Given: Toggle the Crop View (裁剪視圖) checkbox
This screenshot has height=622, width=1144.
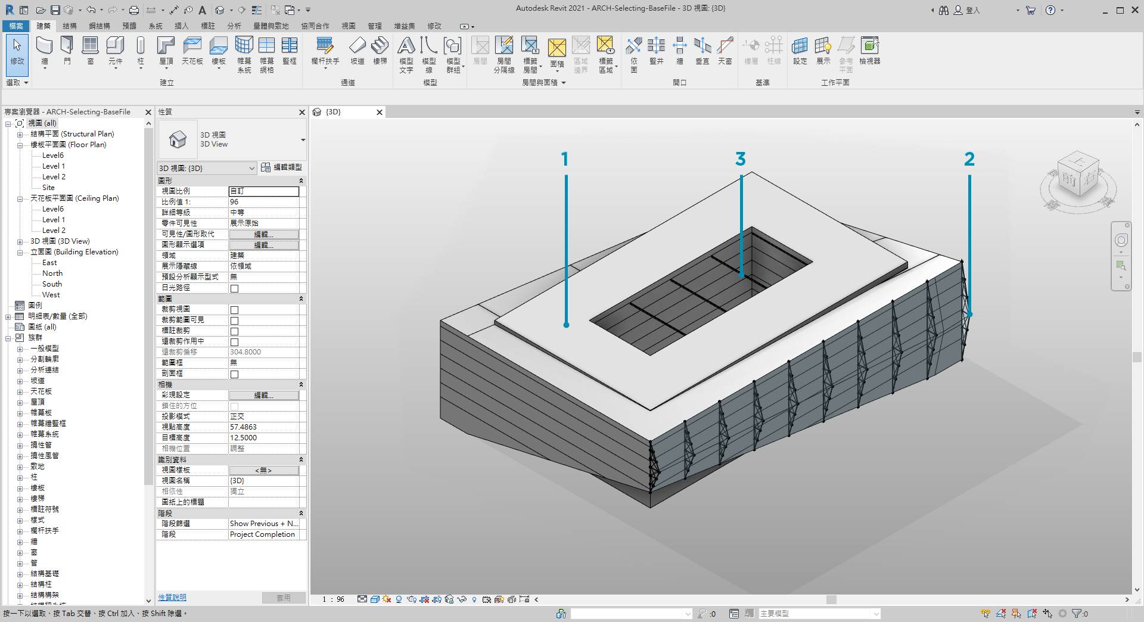Looking at the screenshot, I should [x=235, y=310].
